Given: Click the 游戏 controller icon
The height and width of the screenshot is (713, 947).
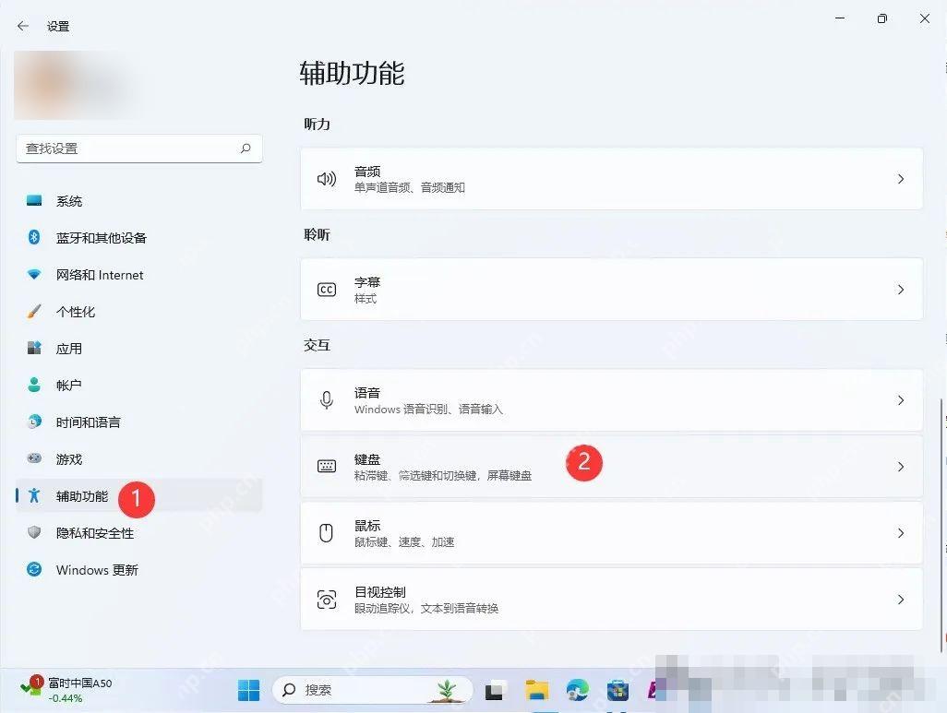Looking at the screenshot, I should (34, 458).
